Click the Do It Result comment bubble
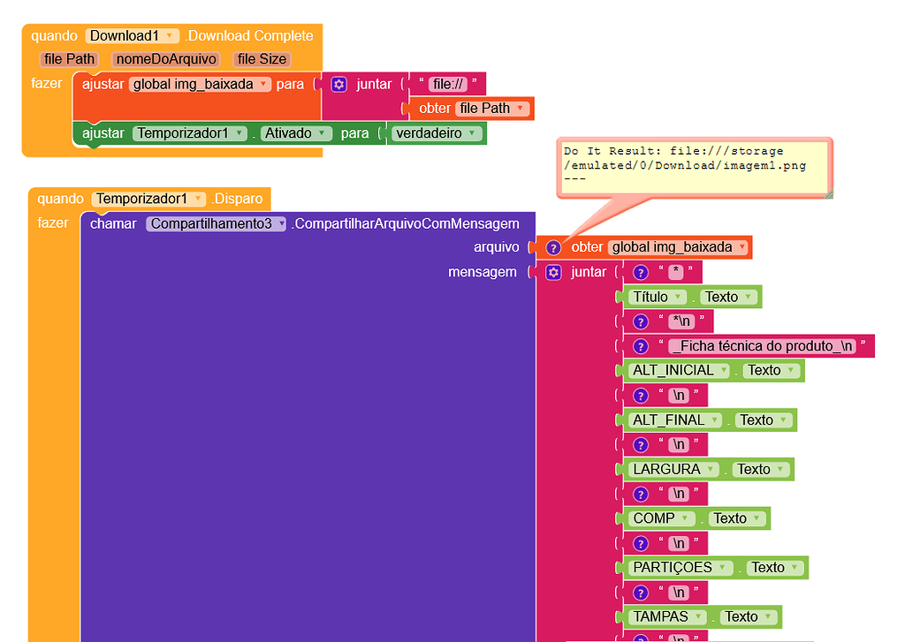Viewport: 905px width, 642px height. pyautogui.click(x=694, y=163)
